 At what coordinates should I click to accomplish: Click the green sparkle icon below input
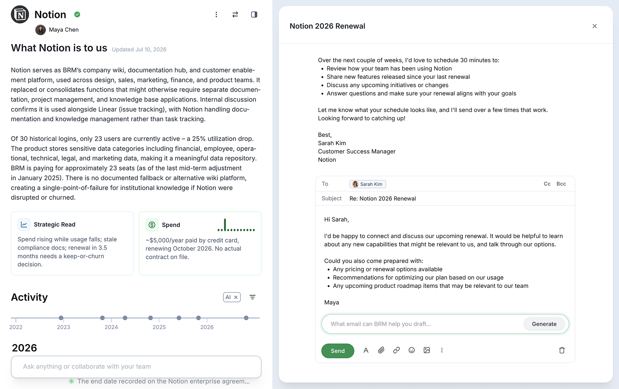(71, 382)
